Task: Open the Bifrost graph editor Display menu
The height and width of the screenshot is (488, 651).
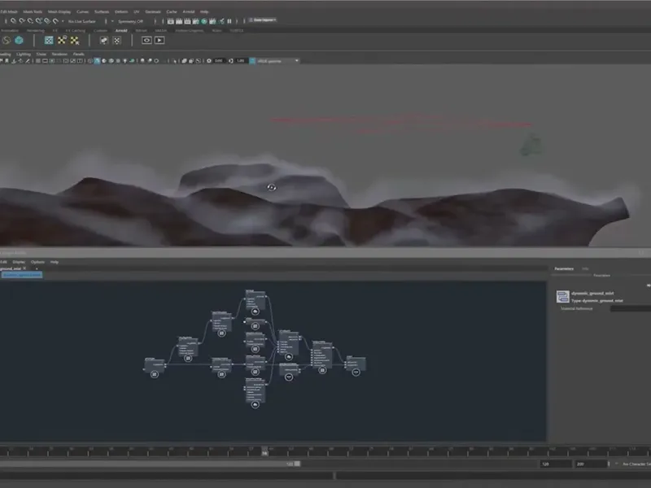Action: tap(19, 262)
